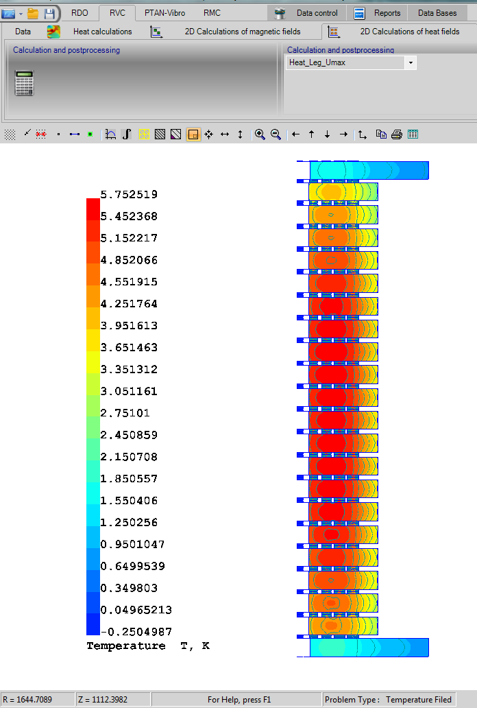Click Problem Type: Temperature Filed status

click(x=388, y=699)
